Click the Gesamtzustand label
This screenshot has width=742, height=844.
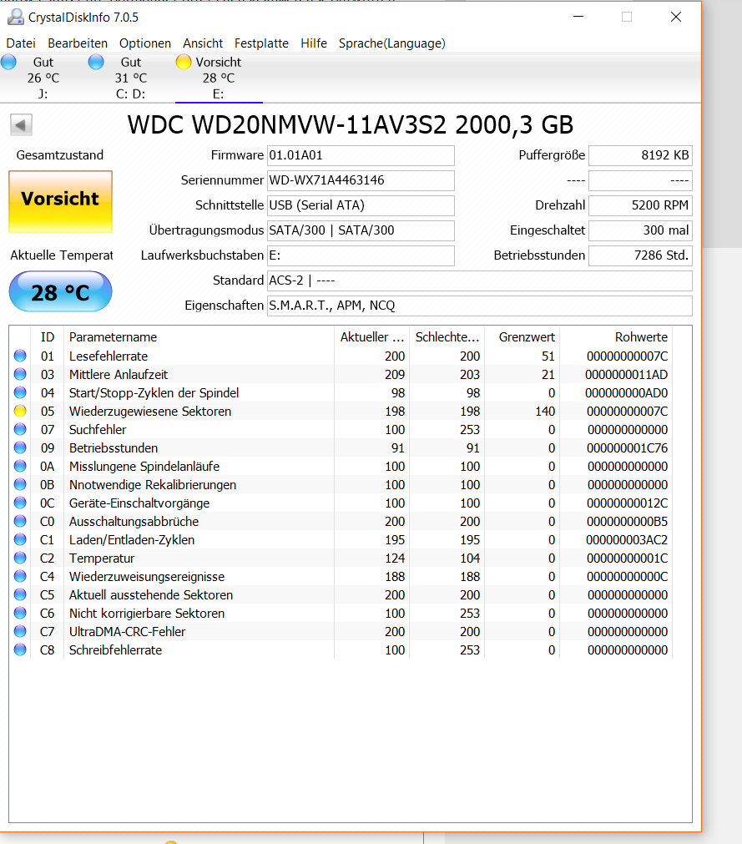[60, 155]
